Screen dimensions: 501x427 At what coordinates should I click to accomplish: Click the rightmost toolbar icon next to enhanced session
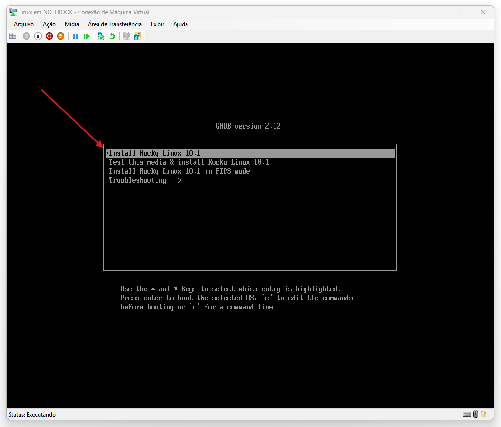[x=138, y=36]
